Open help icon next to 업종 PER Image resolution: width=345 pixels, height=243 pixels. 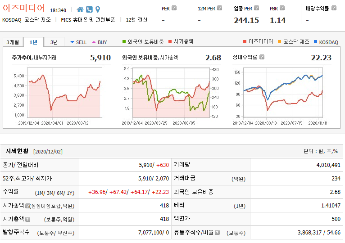coord(256,8)
